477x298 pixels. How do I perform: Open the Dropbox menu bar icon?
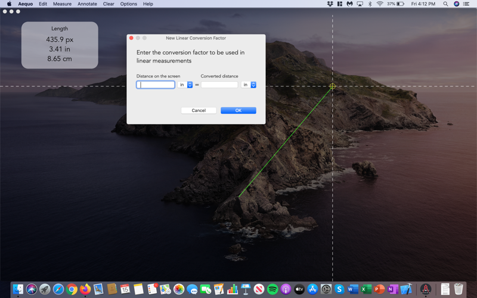(x=330, y=4)
